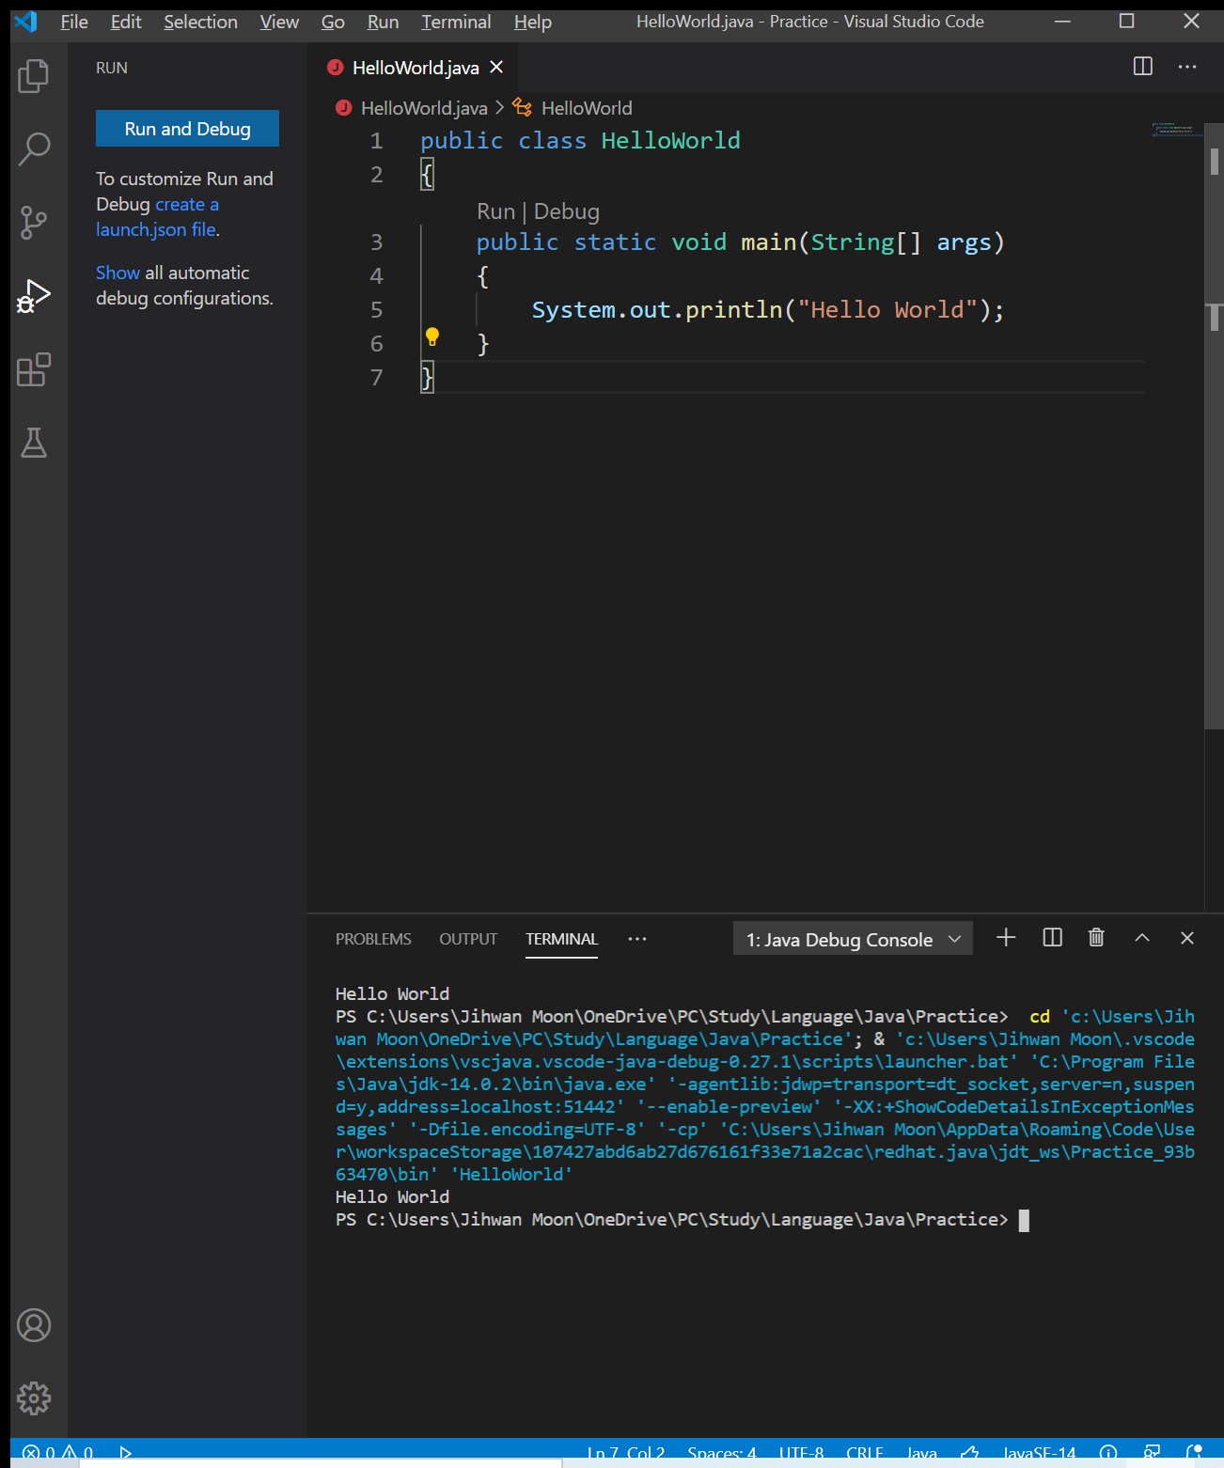1224x1468 pixels.
Task: Open the Source Control sidebar icon
Action: (x=34, y=222)
